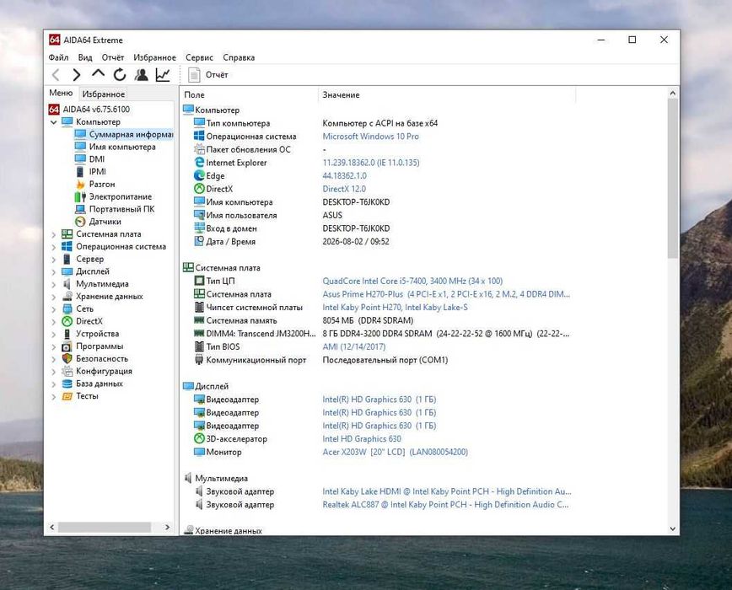Open the Internet Explorer version link
Viewport: 732px width, 590px height.
[371, 163]
